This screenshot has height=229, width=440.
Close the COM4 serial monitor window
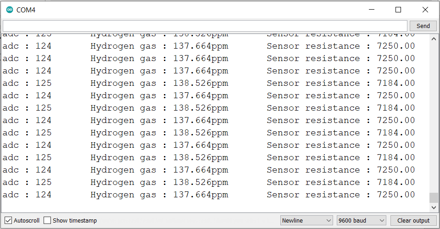point(425,10)
